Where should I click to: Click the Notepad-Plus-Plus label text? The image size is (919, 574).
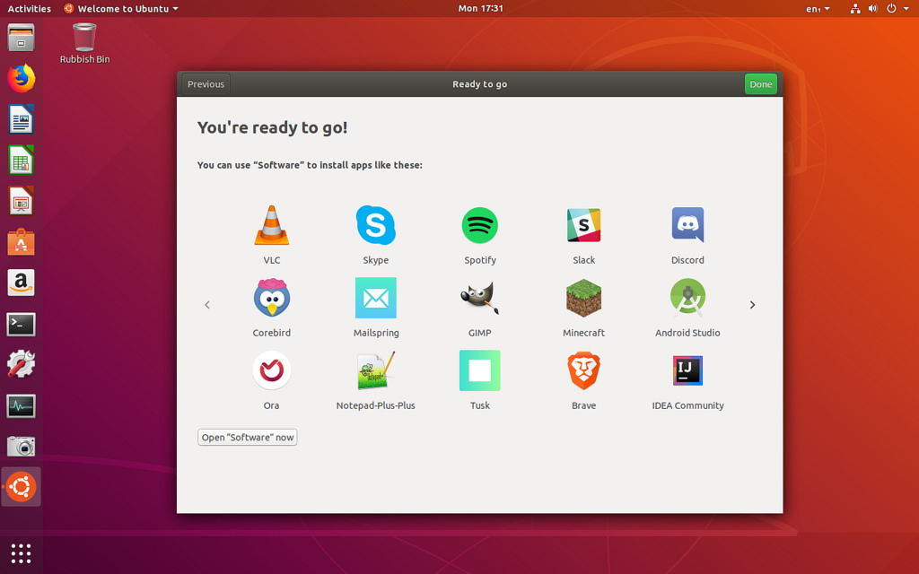click(376, 405)
